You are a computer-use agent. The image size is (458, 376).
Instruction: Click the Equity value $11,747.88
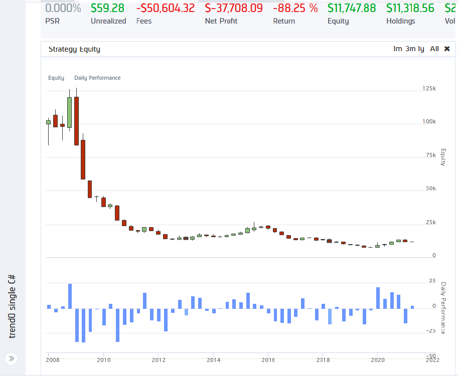point(352,8)
